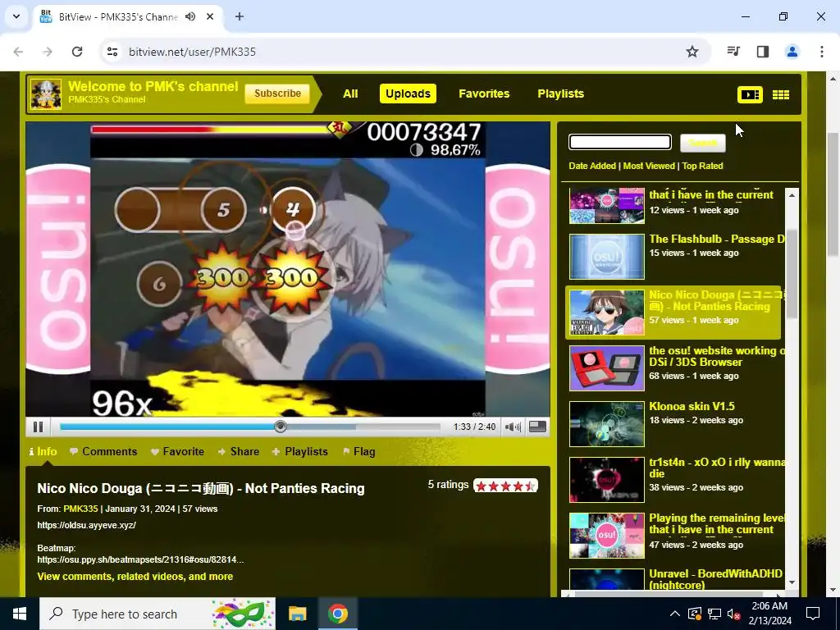The height and width of the screenshot is (630, 840).
Task: Reload the page in Chrome
Action: coord(77,52)
